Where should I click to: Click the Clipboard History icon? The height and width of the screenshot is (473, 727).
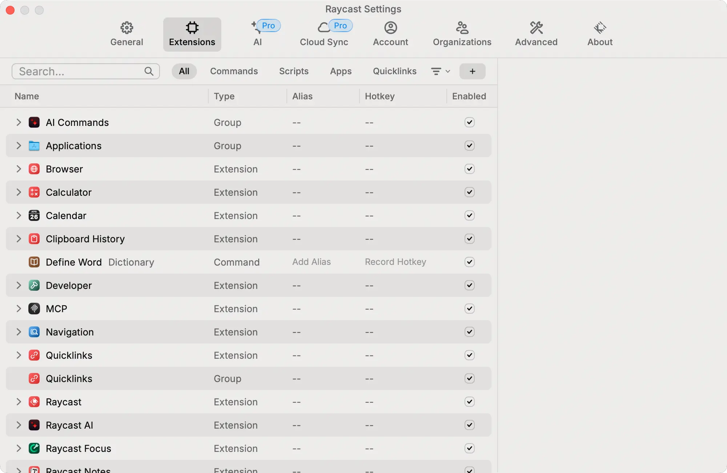pyautogui.click(x=34, y=239)
